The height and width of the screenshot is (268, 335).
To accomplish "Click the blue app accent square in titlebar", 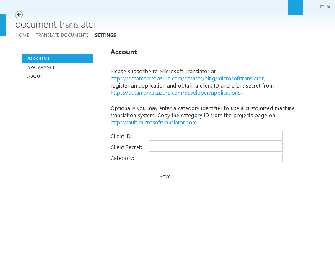I will click(x=295, y=8).
